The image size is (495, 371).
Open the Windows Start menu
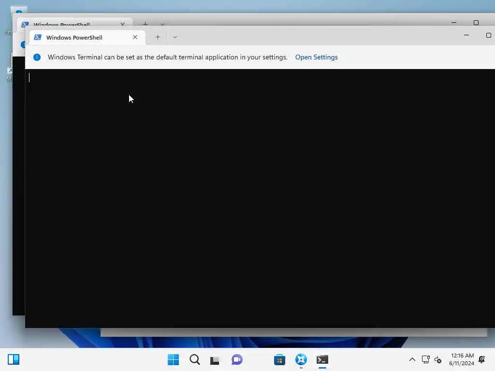click(173, 359)
